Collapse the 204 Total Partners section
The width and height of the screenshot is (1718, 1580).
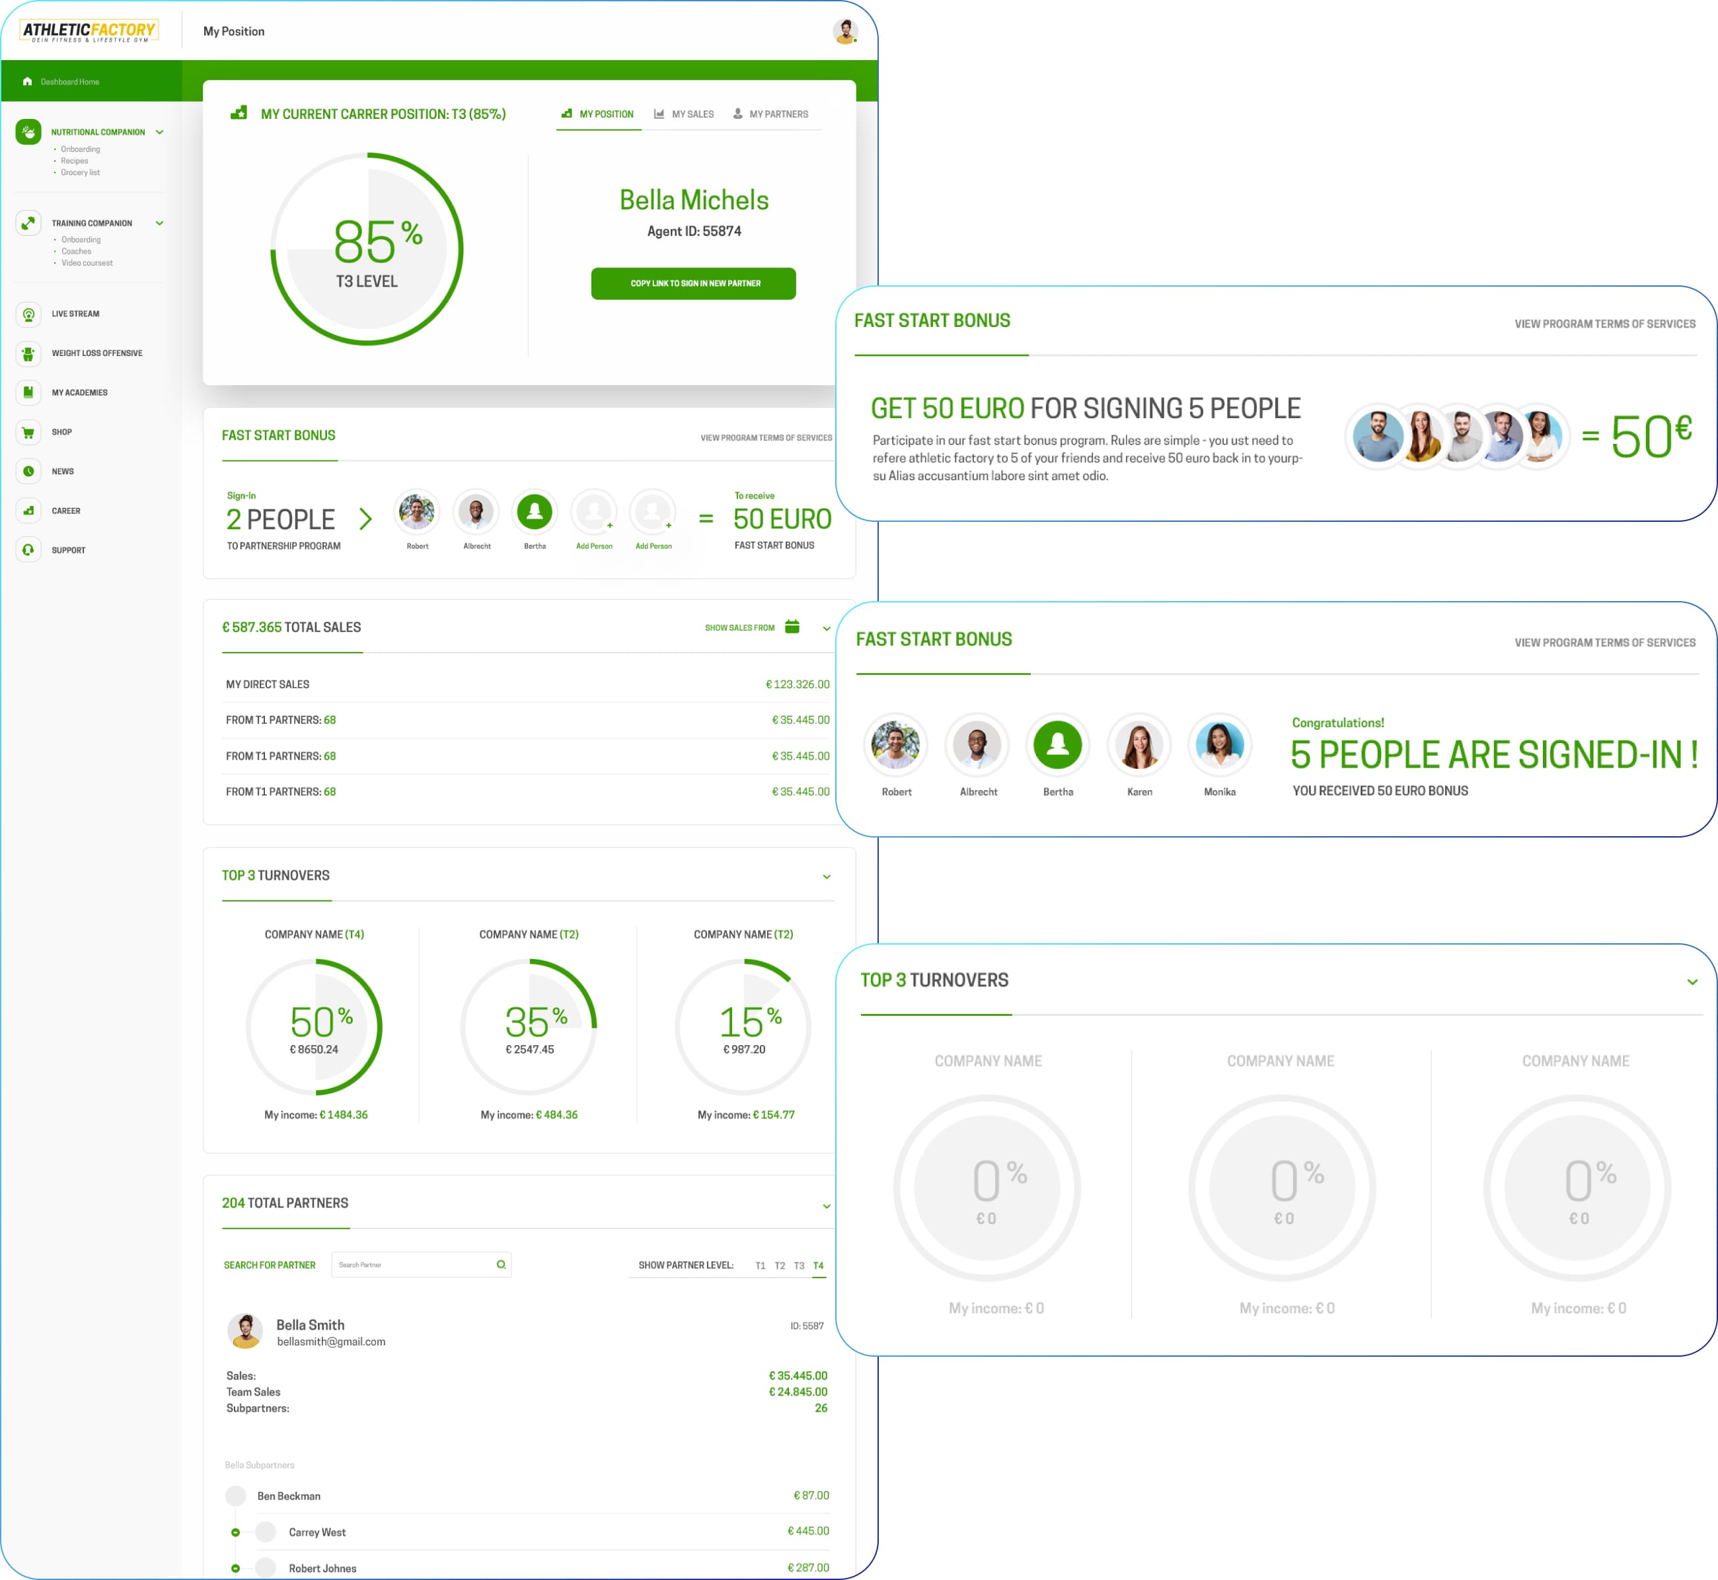click(x=826, y=1205)
